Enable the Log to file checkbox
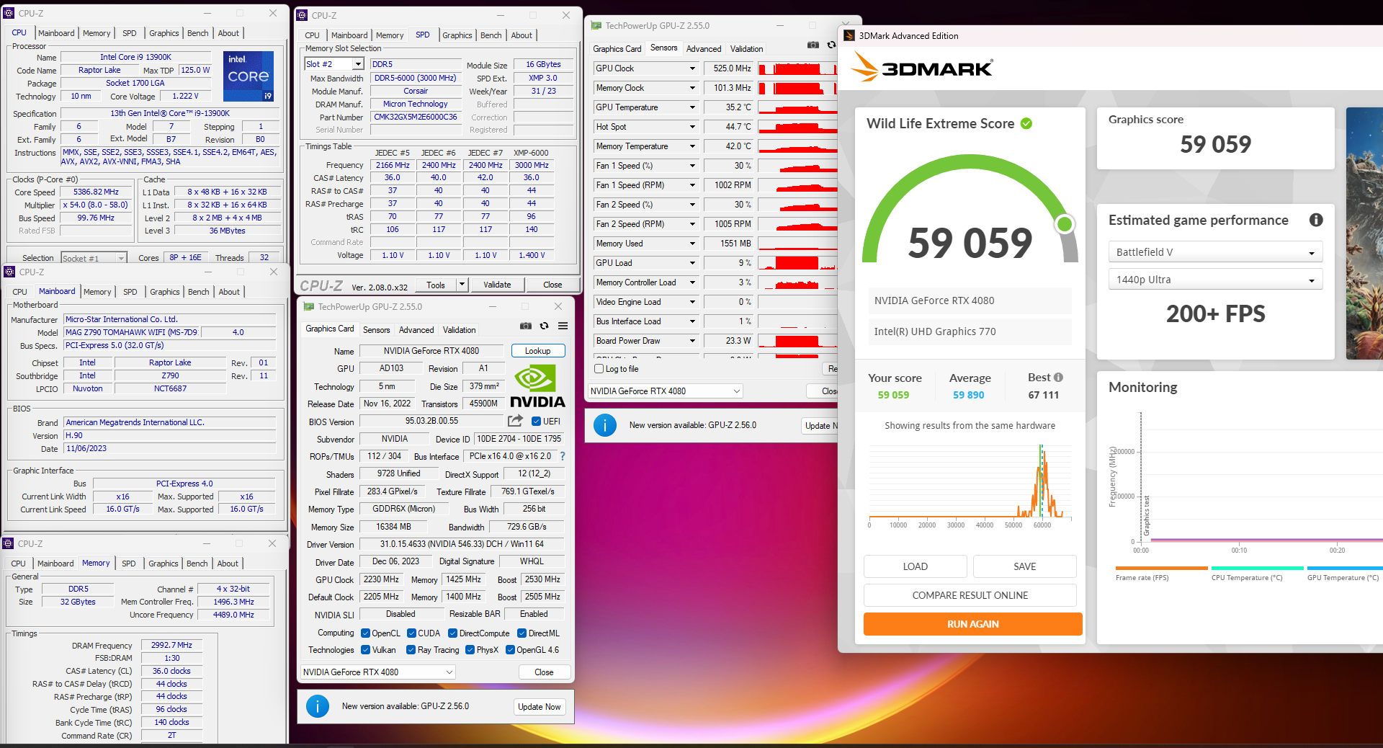Viewport: 1383px width, 748px height. point(599,369)
